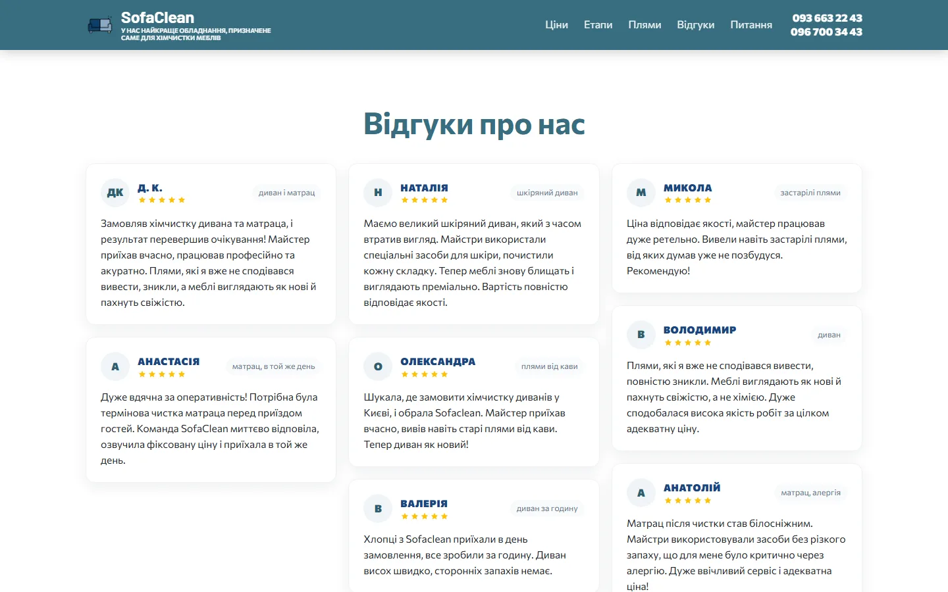This screenshot has height=592, width=948.
Task: Click the 'застарілі плями' tag
Action: (x=810, y=193)
